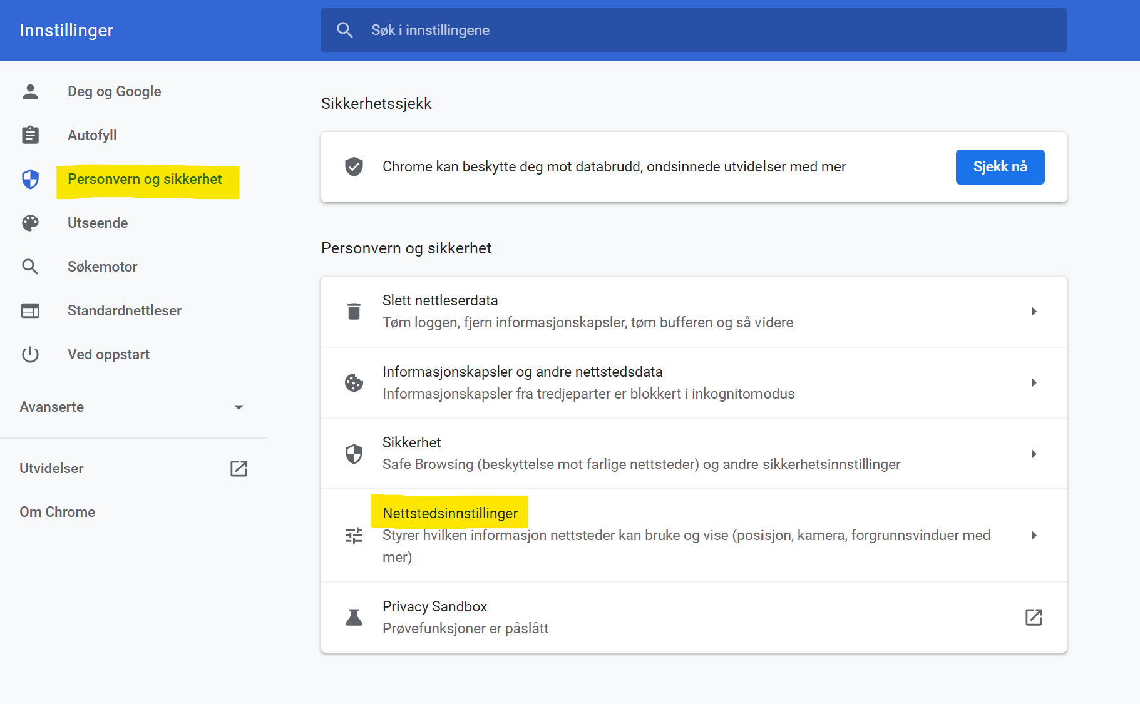Click the power icon beside Ved oppstart
1140x704 pixels.
point(30,354)
